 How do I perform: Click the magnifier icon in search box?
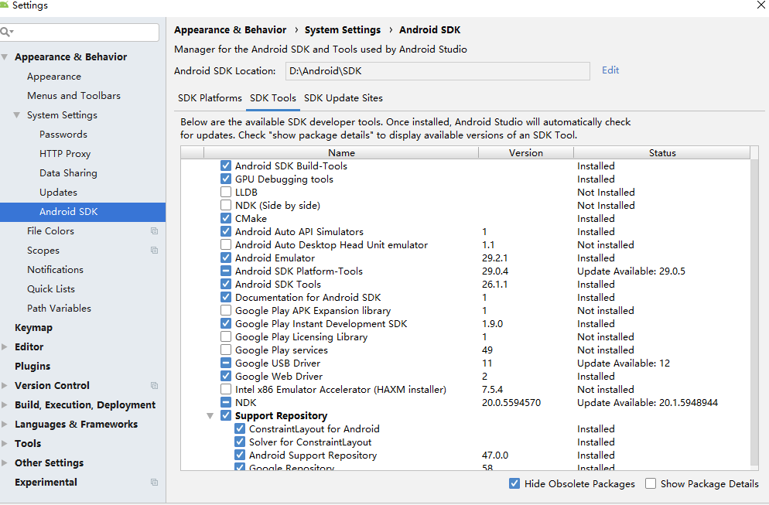[x=7, y=32]
